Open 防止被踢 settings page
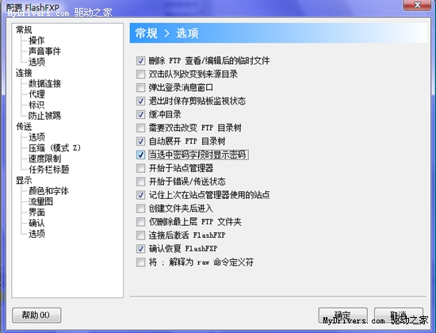The image size is (436, 333). 44,116
